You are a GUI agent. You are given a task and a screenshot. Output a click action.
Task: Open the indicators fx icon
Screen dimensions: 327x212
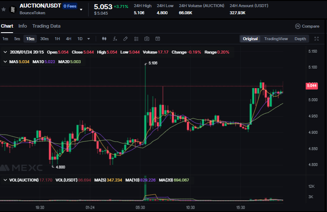click(115, 39)
